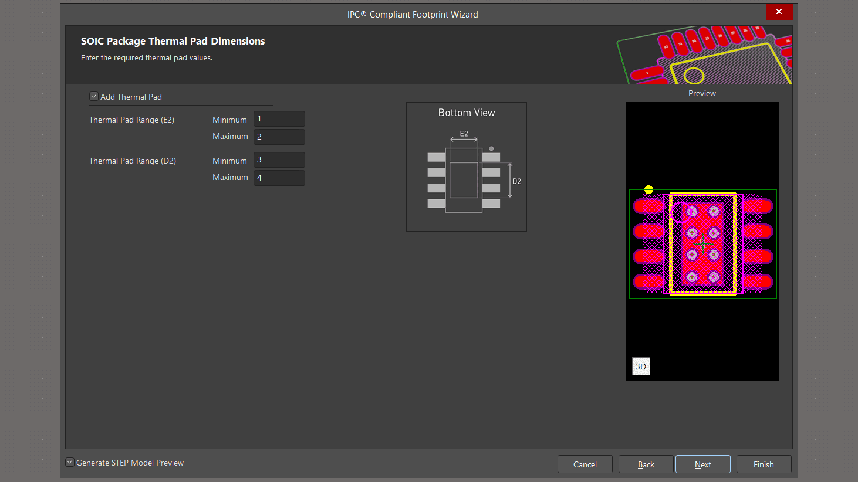The height and width of the screenshot is (482, 858).
Task: Click the thermal pad rectangle in Bottom View
Action: tap(464, 180)
